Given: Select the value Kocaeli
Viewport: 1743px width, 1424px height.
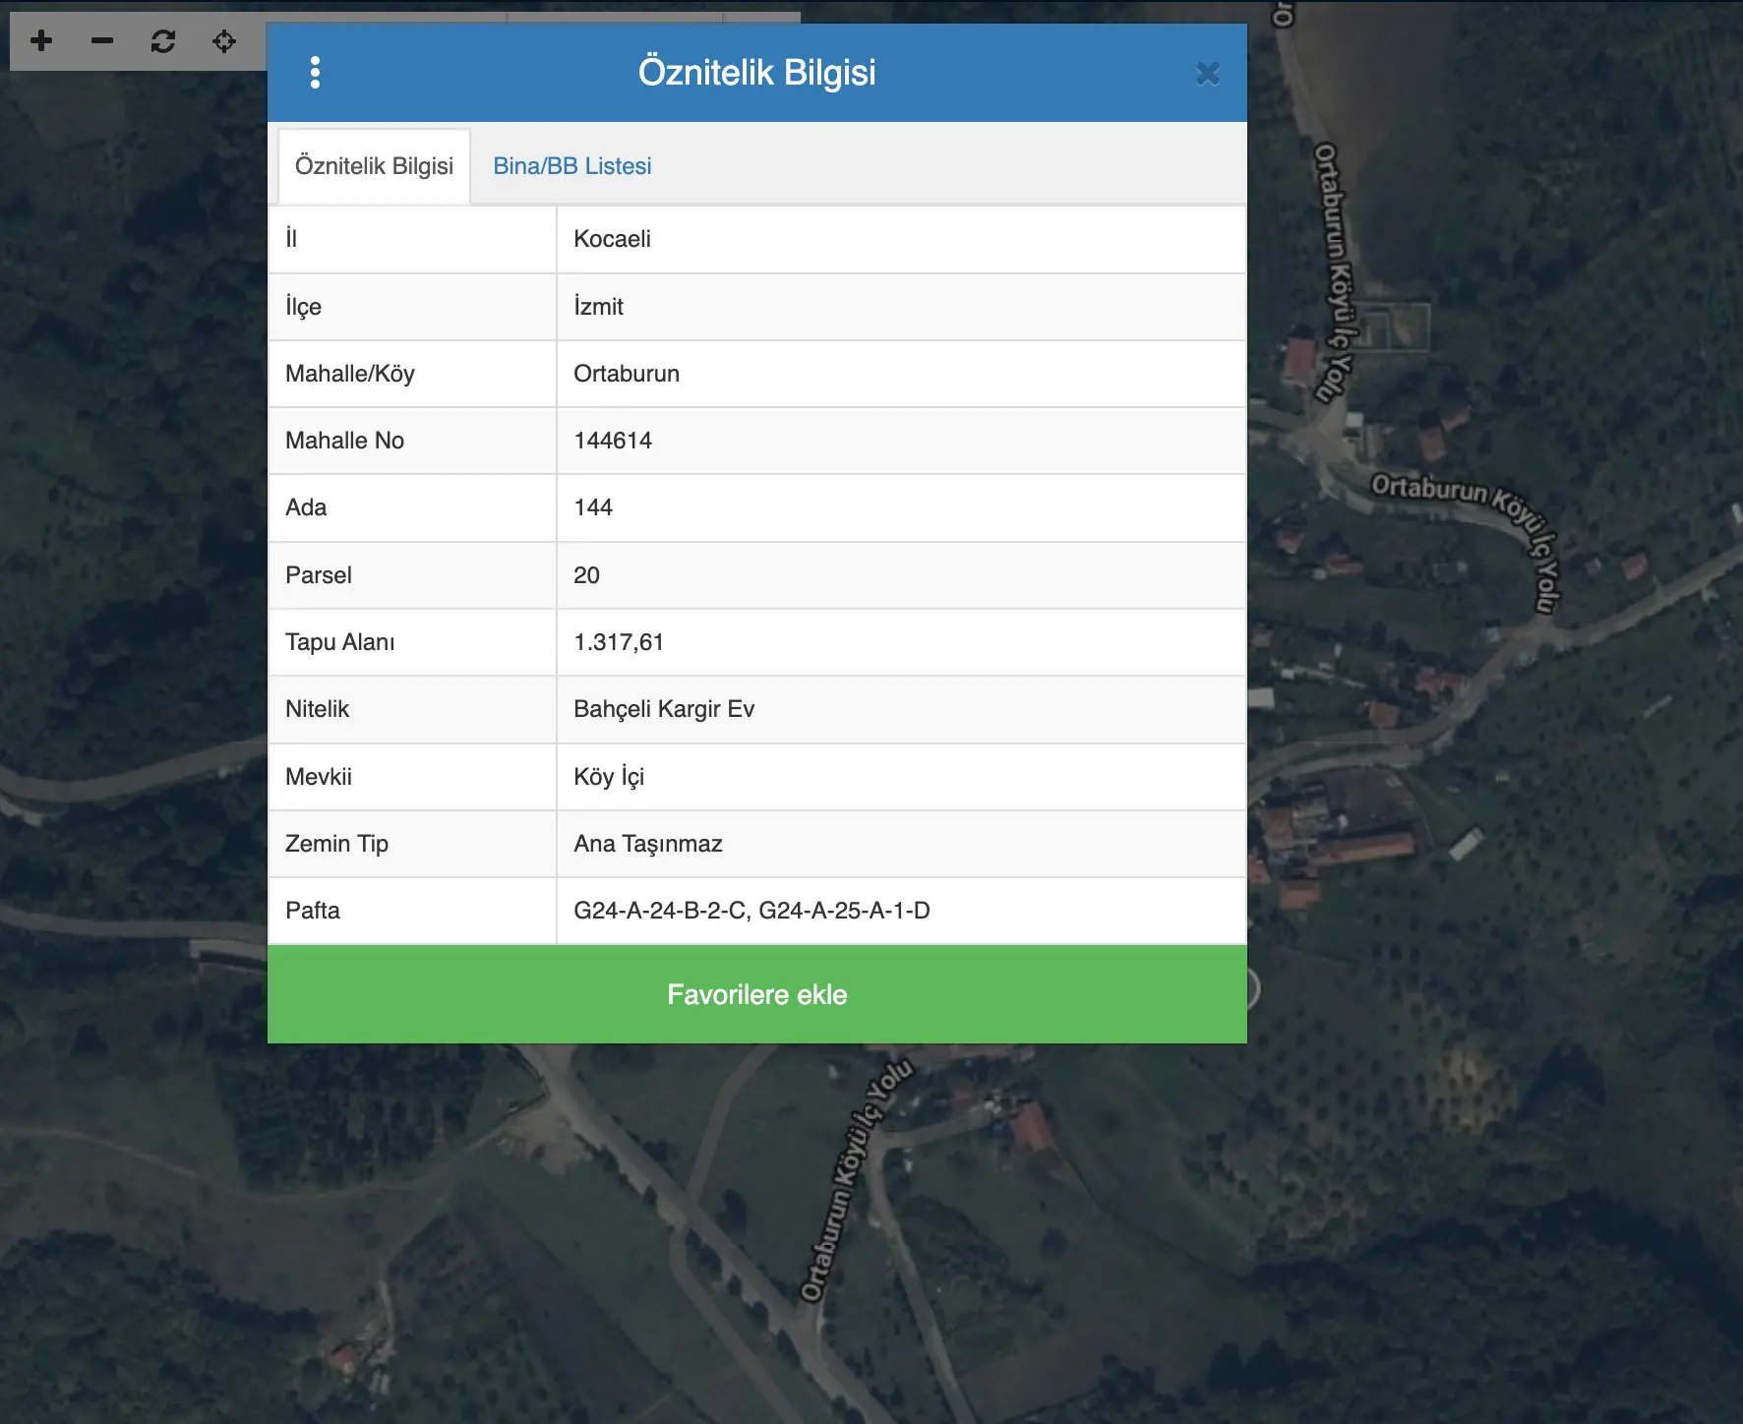Looking at the screenshot, I should (612, 239).
